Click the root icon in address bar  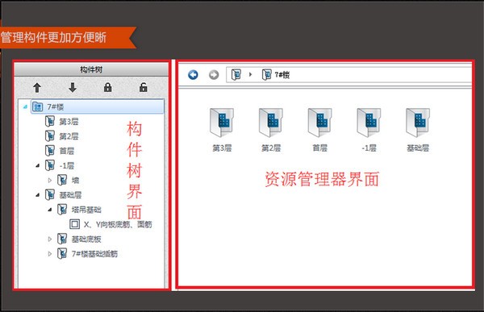(236, 74)
